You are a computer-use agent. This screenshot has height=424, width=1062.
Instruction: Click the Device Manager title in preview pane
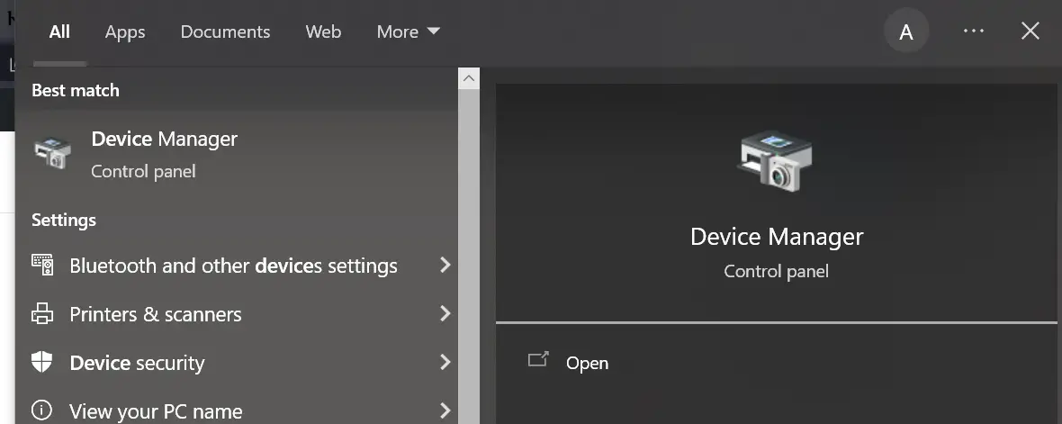(x=776, y=237)
